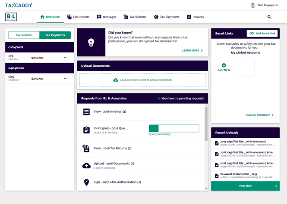Open Password Protected file _ 1234 entry
Viewport: 287px width, 204px height.
(245, 176)
